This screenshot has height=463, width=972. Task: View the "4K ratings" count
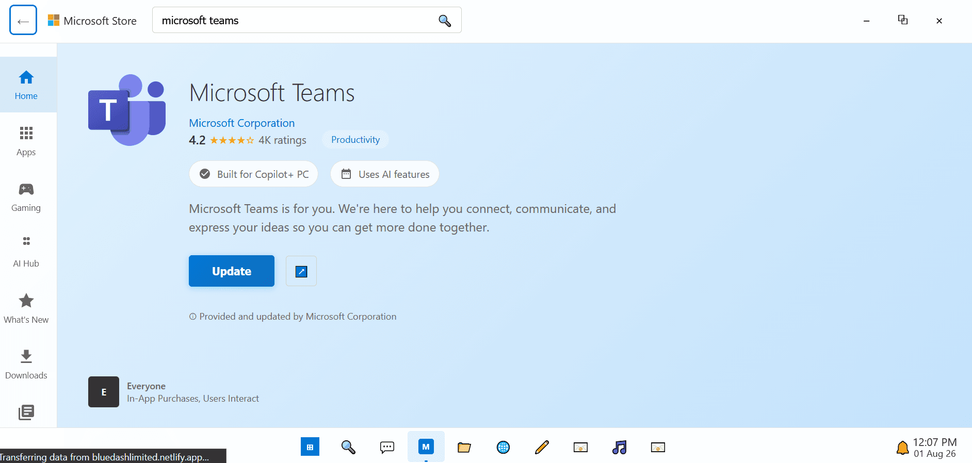coord(282,140)
